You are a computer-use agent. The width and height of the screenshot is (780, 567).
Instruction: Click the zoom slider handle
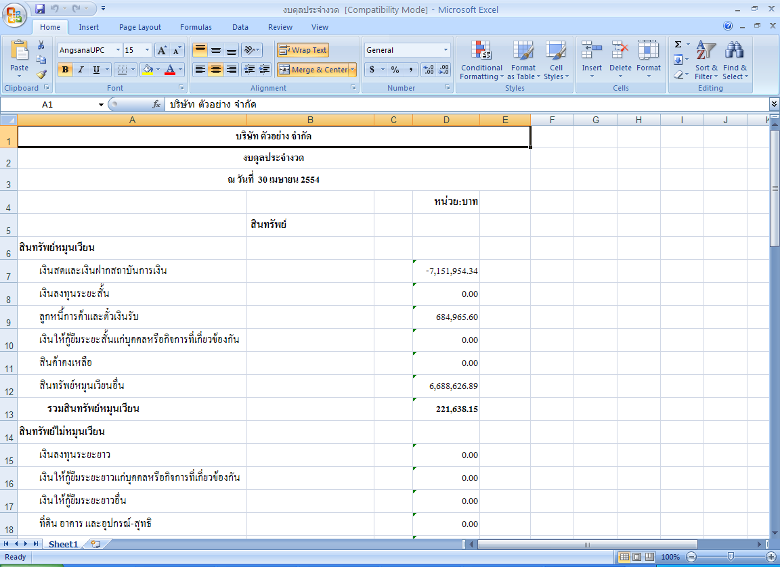coord(731,556)
